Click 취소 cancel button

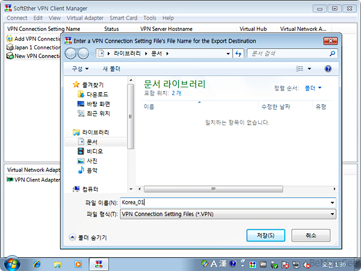coord(311,235)
